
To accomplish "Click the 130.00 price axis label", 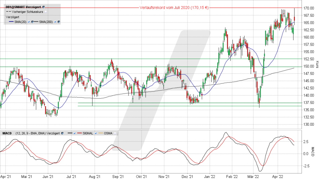I will [309, 124].
